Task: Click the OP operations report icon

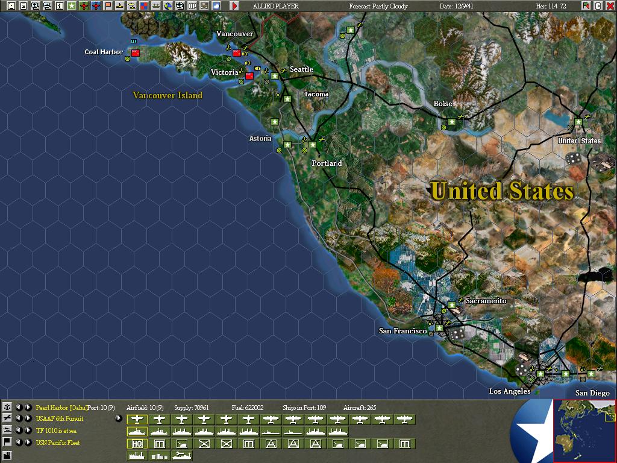Action: [x=192, y=6]
